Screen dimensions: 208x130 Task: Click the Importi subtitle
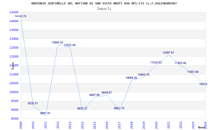(x=104, y=9)
